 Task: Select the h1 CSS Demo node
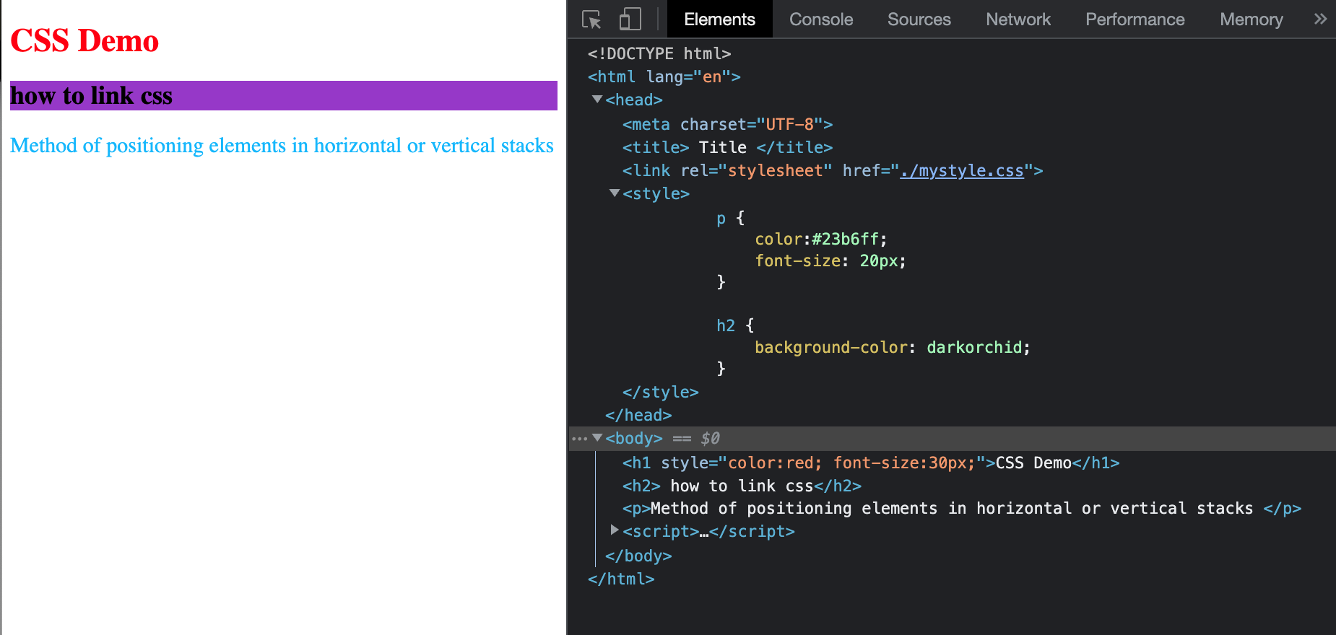coord(871,463)
